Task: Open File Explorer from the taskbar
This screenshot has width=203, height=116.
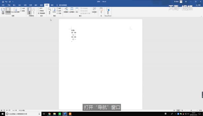Action: (55, 114)
